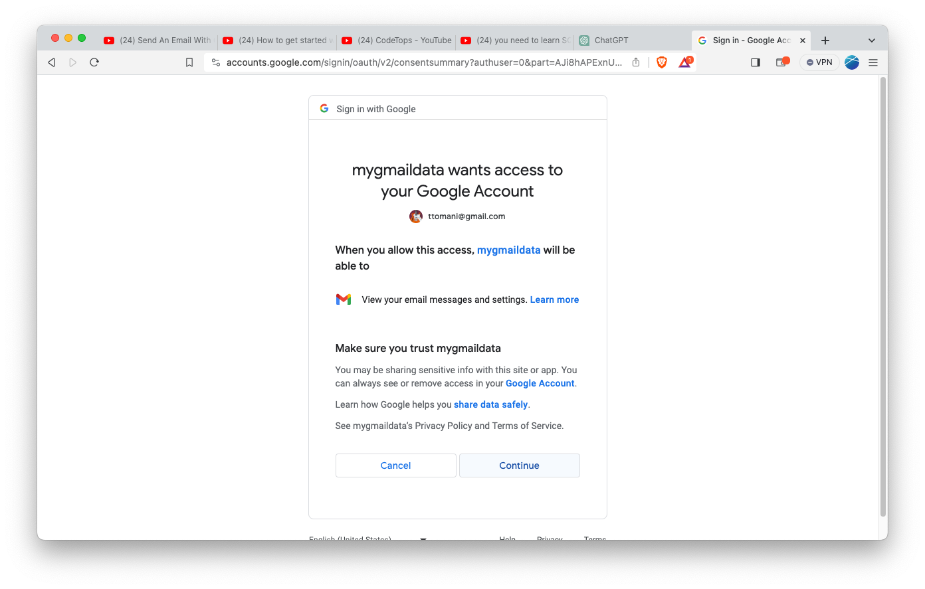Click the address bar URL field
Image resolution: width=925 pixels, height=589 pixels.
pos(424,62)
